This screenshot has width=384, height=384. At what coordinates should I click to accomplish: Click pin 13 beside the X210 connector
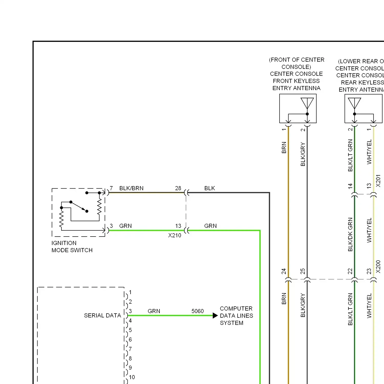pos(178,226)
